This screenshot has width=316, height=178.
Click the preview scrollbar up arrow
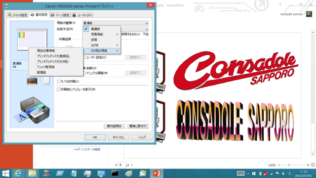pos(313,32)
